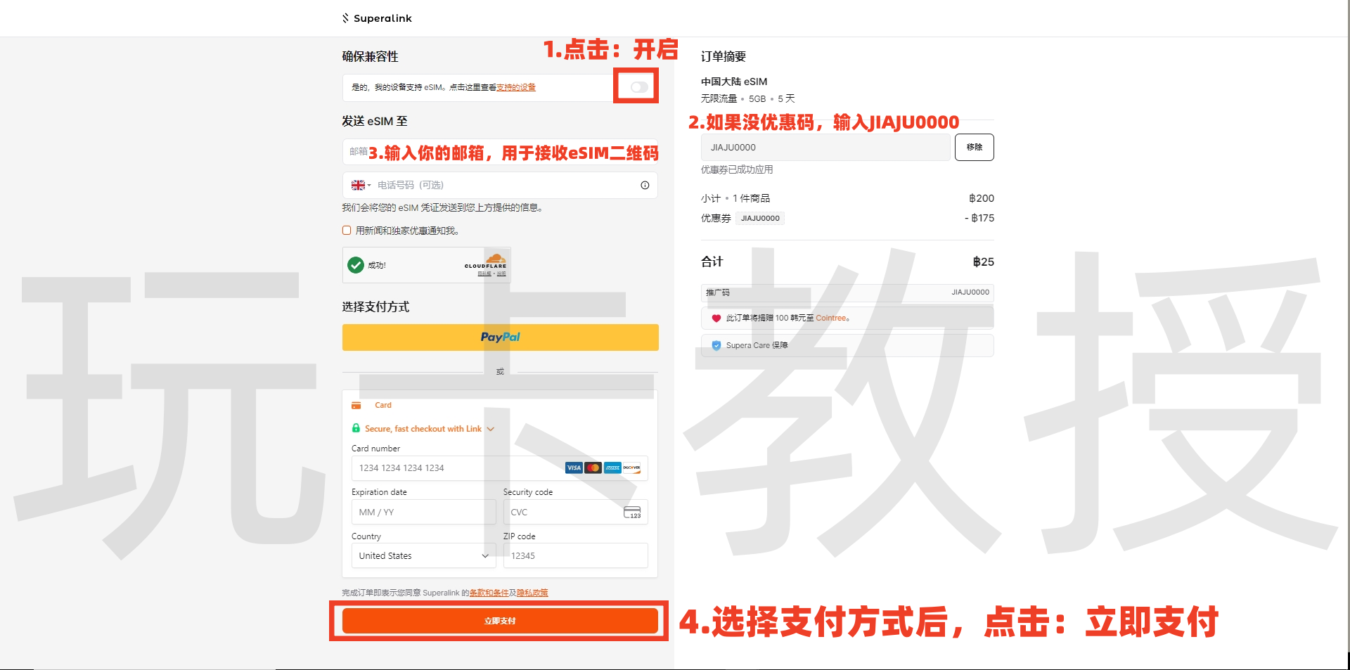Click the heart icon in Cointree donation banner
1350x670 pixels.
click(715, 318)
